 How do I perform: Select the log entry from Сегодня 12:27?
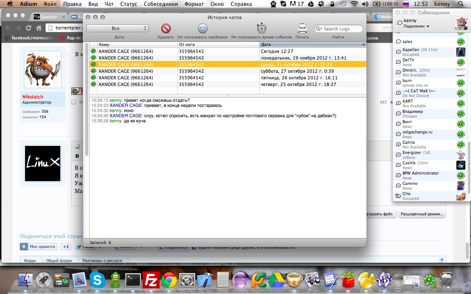point(228,51)
